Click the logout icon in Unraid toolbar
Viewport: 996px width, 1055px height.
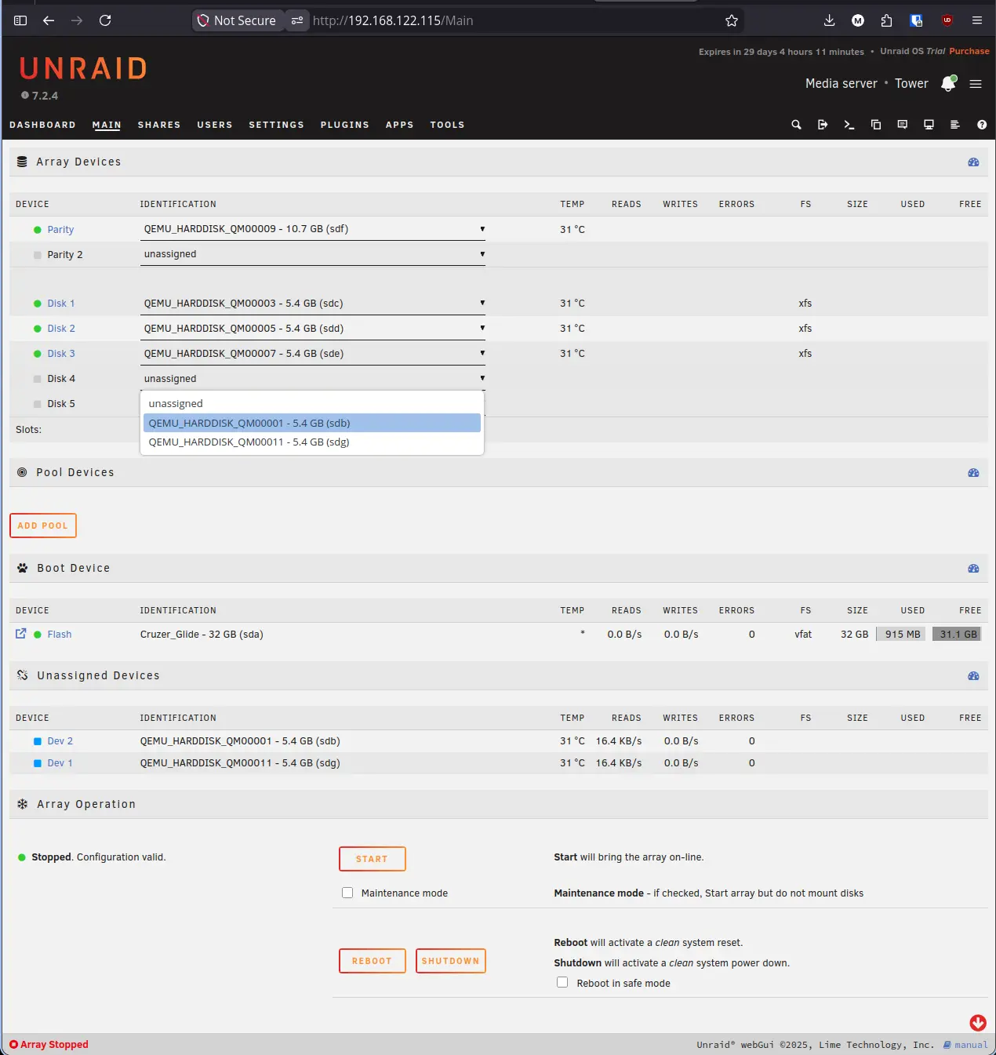coord(823,125)
